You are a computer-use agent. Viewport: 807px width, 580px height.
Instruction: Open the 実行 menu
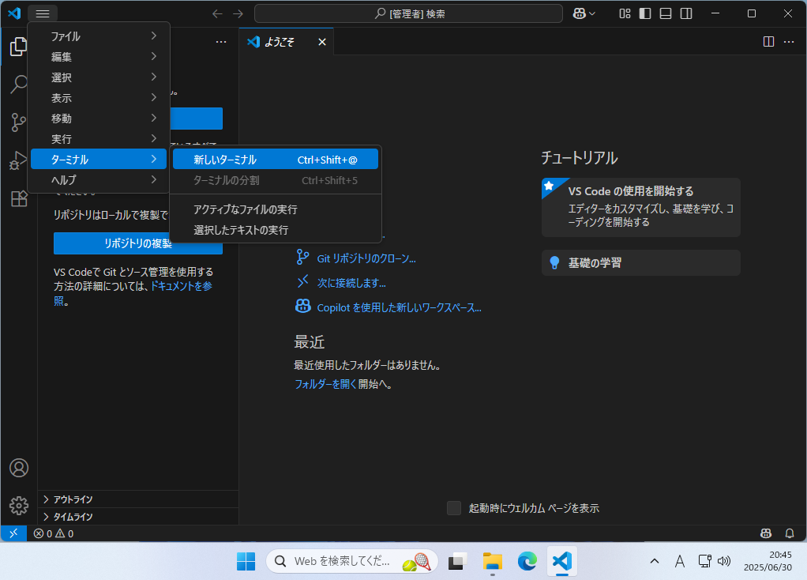[x=98, y=138]
